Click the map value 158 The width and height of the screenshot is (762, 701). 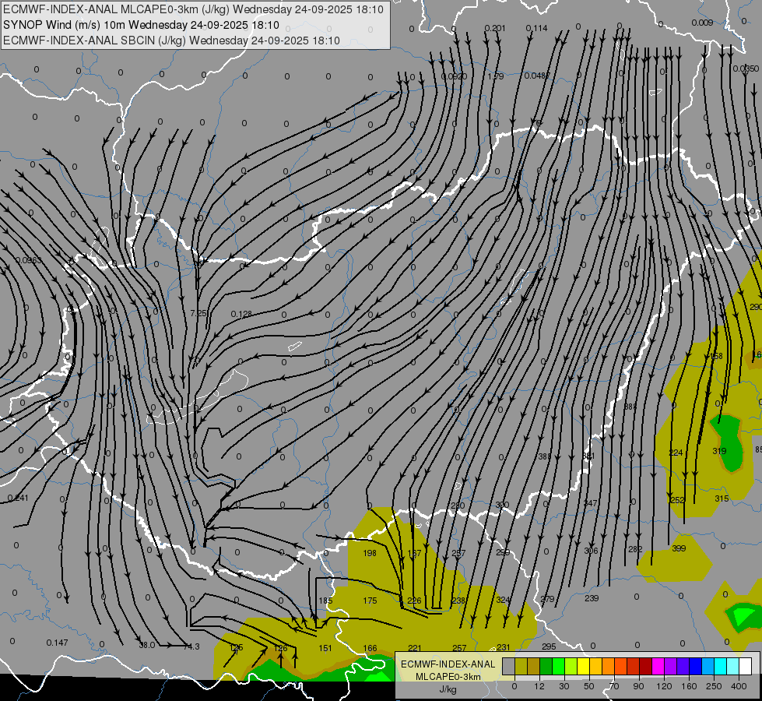point(717,357)
